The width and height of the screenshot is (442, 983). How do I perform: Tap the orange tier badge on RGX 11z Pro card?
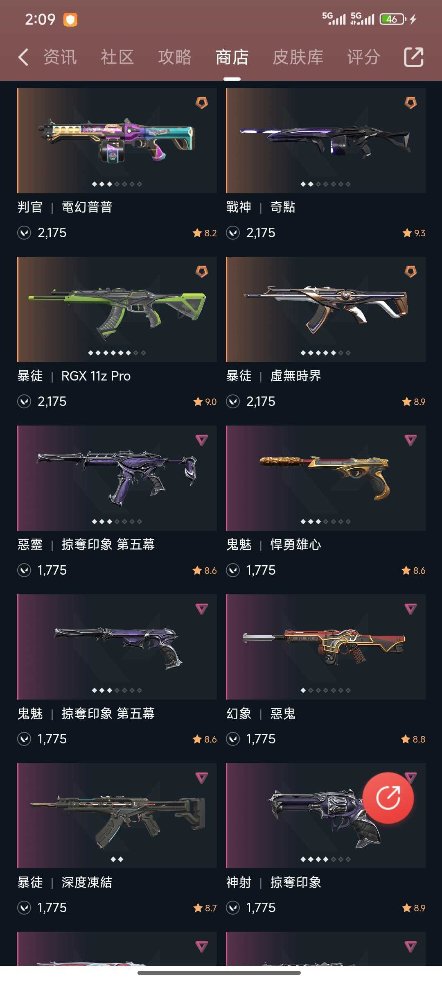[x=202, y=271]
